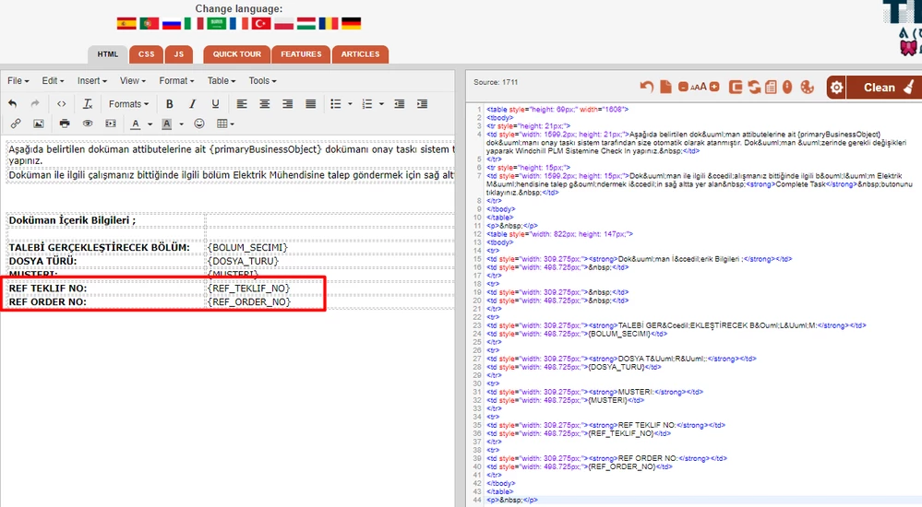Open the Tools menu
The width and height of the screenshot is (922, 507).
tap(262, 80)
